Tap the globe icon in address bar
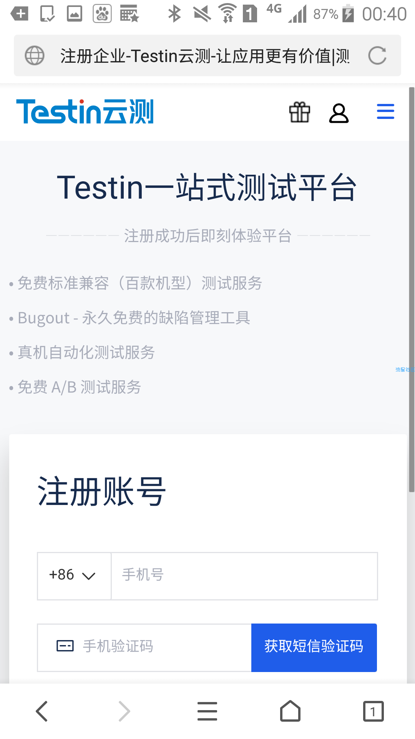The image size is (415, 739). tap(35, 55)
